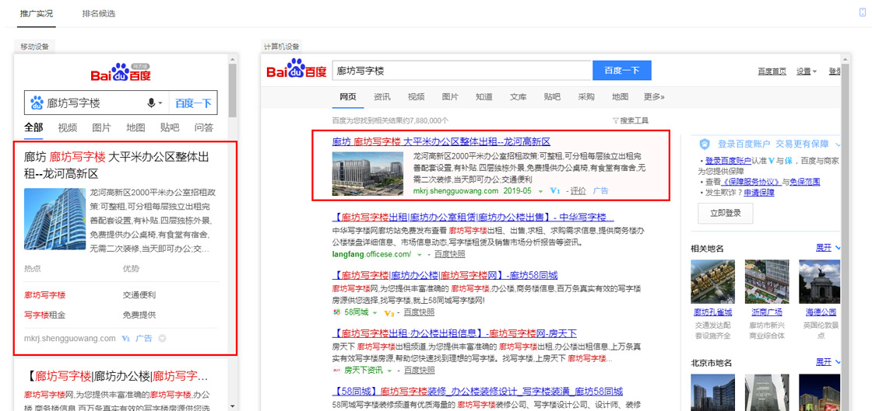Switch to 推广实况 tab
Screen dimensions: 872x411
click(36, 13)
